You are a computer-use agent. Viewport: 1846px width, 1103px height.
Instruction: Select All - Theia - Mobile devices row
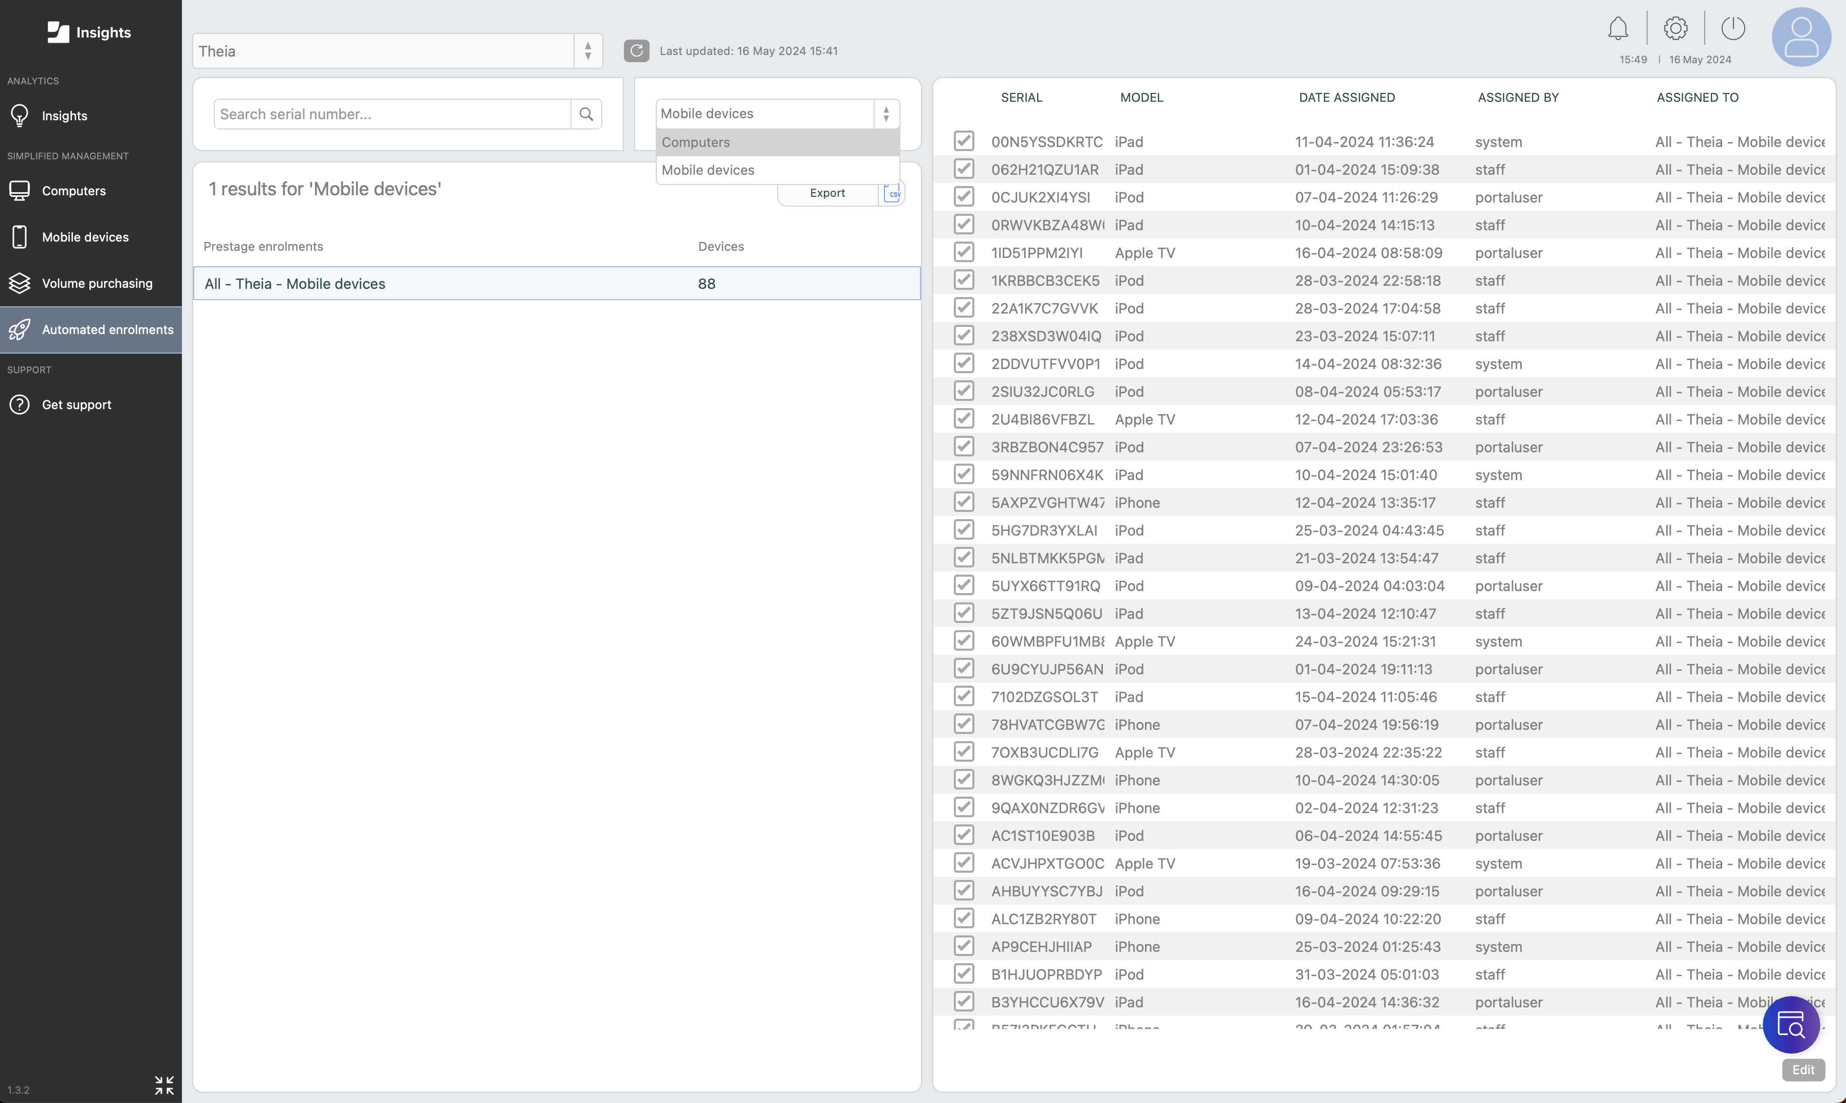557,283
